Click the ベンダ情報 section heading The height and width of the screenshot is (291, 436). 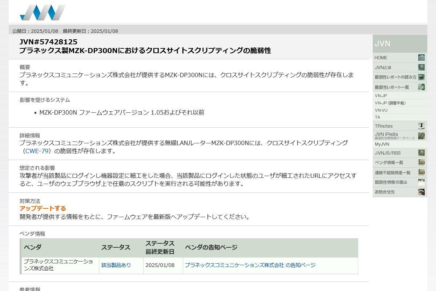pyautogui.click(x=32, y=234)
